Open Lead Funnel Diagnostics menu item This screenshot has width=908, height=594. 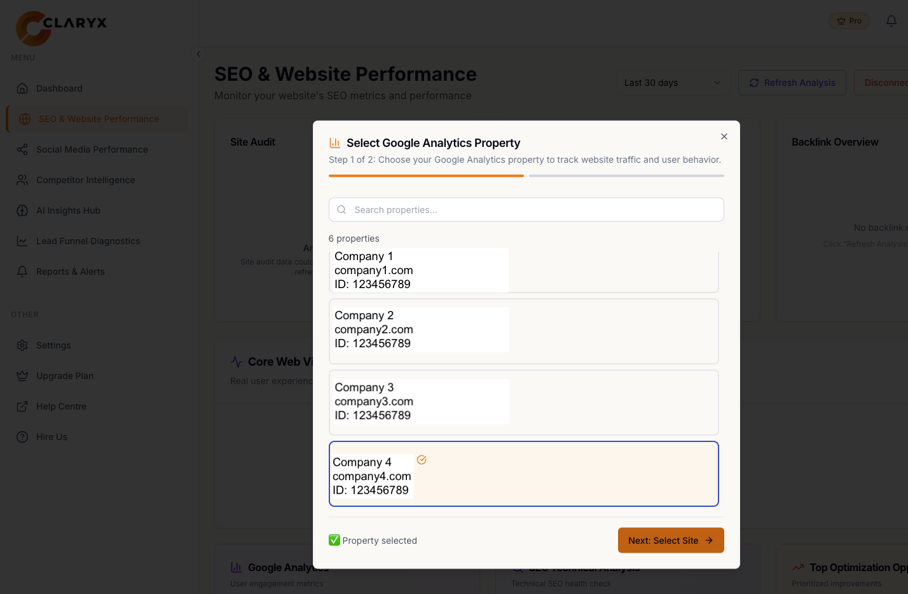point(88,241)
